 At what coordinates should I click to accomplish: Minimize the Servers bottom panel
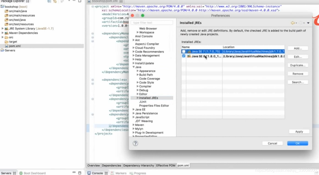tap(74, 173)
